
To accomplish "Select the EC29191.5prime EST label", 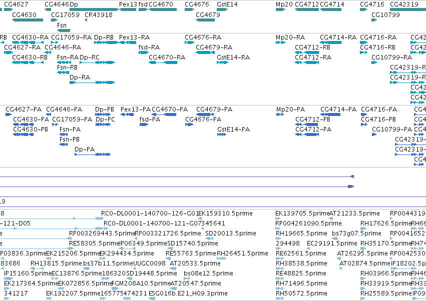I will [332, 243].
